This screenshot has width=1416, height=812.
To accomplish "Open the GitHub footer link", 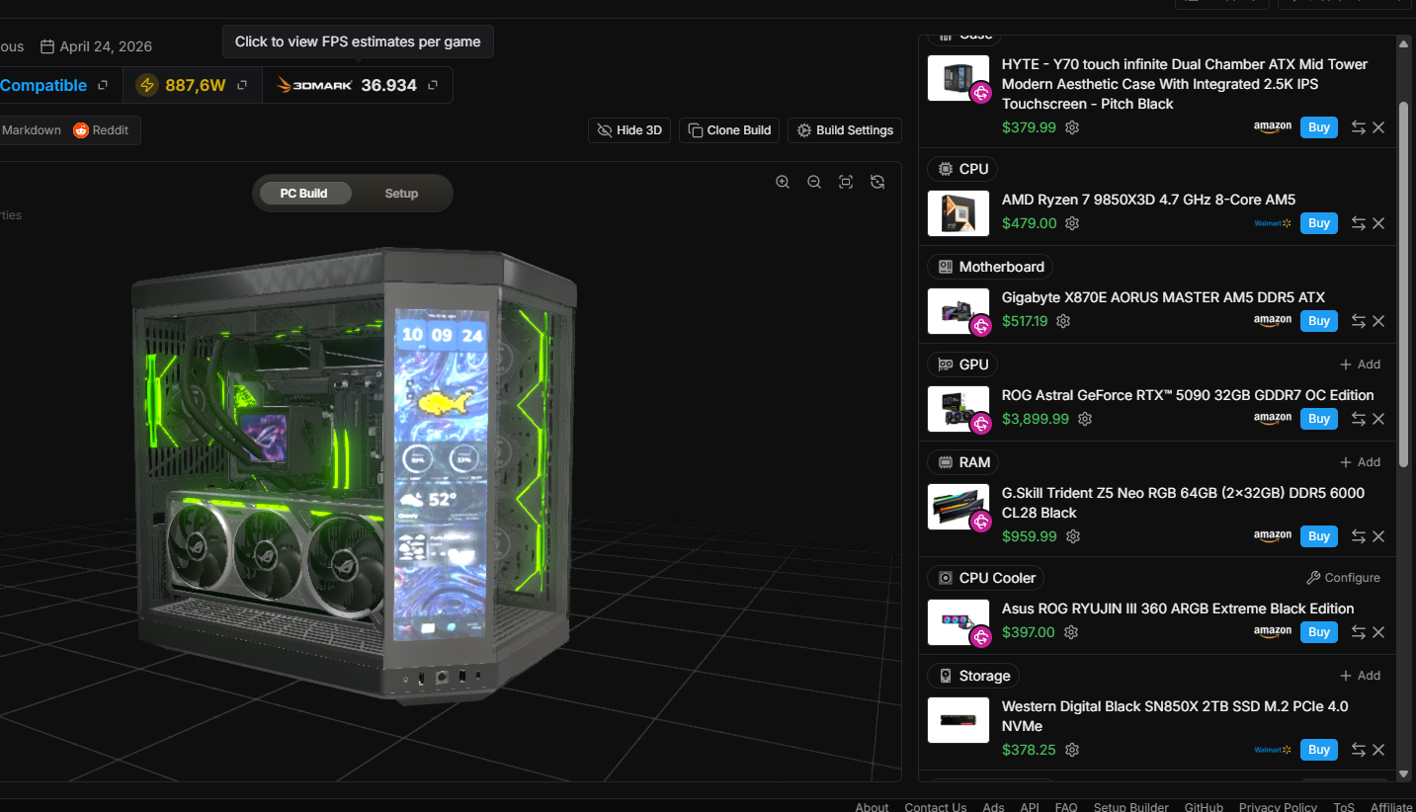I will [1204, 807].
